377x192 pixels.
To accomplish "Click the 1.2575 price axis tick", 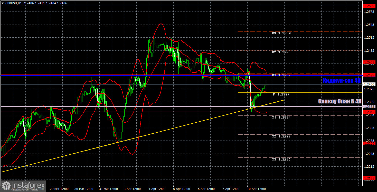I will pyautogui.click(x=369, y=12).
